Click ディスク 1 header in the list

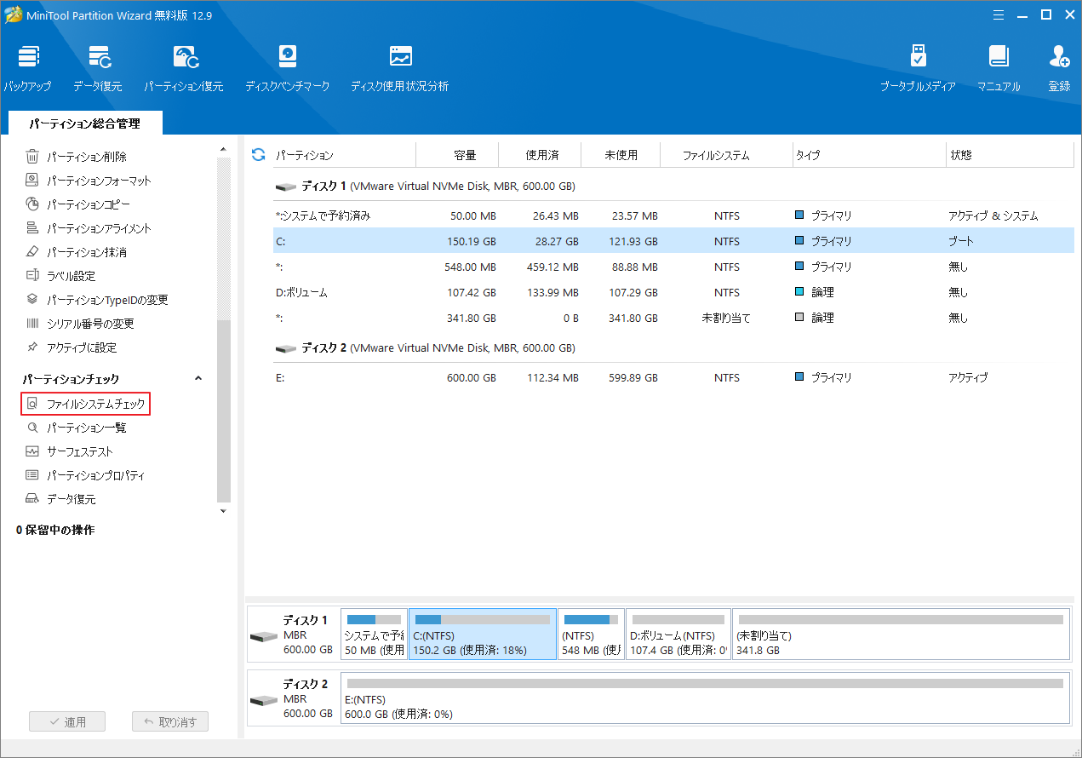point(425,186)
